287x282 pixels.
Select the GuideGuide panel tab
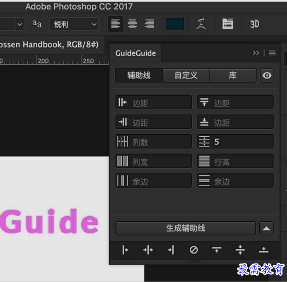[135, 54]
